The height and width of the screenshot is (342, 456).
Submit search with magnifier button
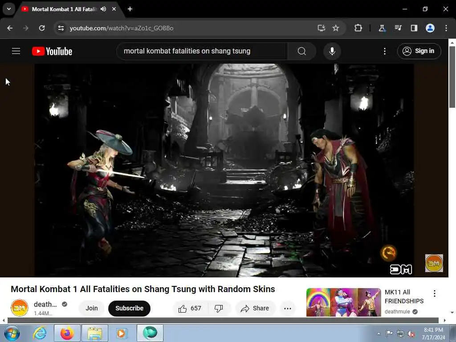click(302, 51)
